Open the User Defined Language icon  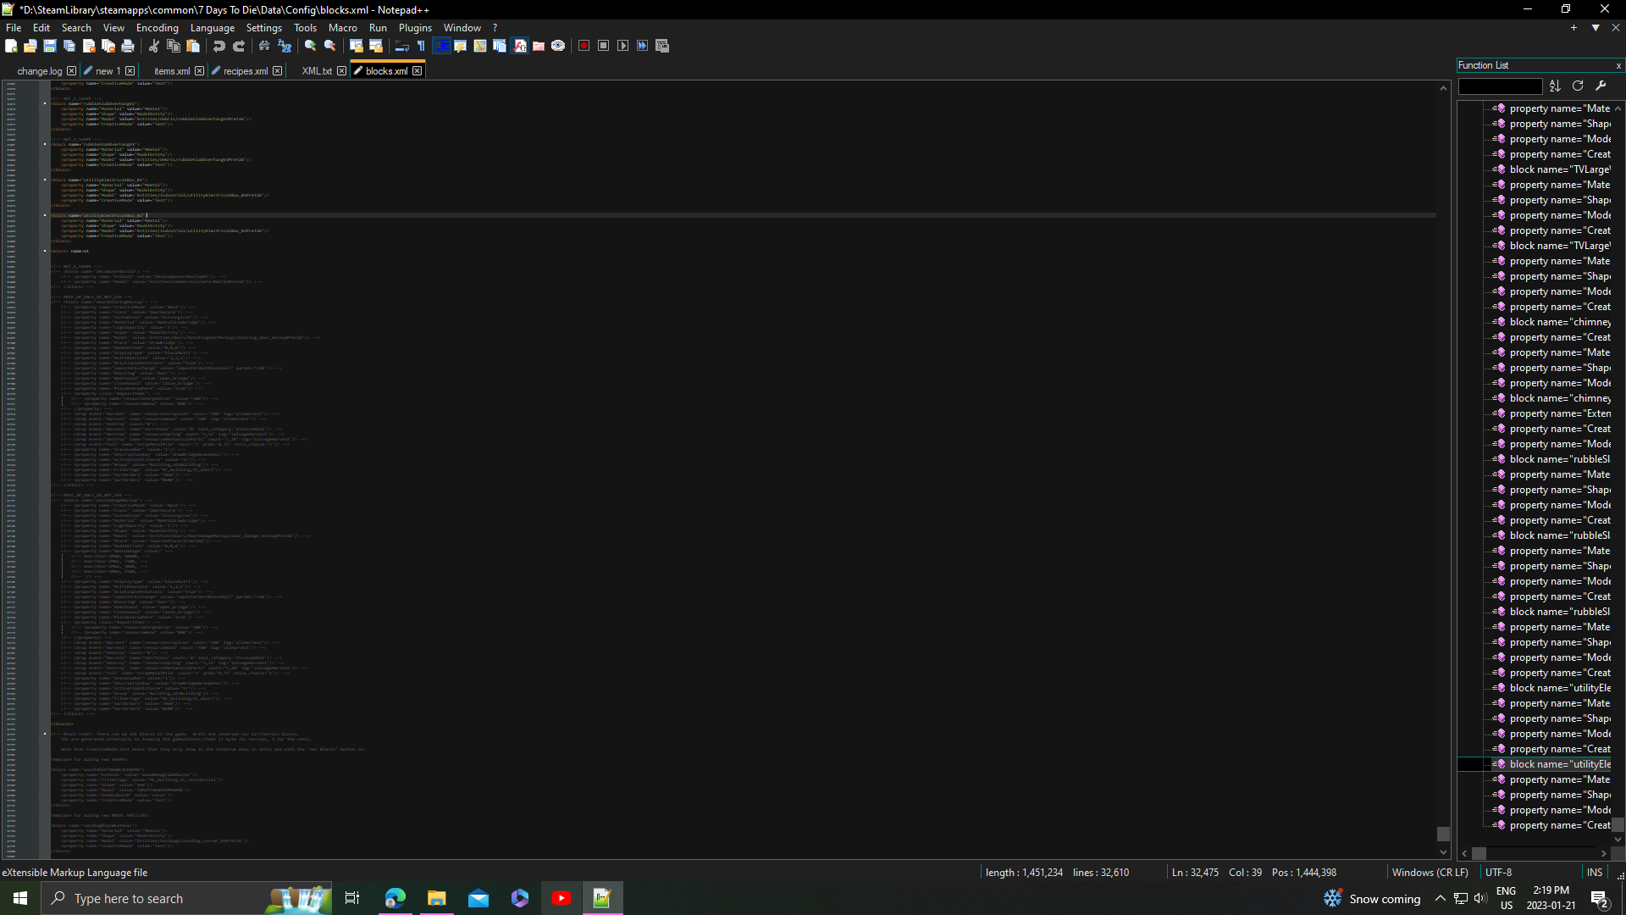[461, 46]
